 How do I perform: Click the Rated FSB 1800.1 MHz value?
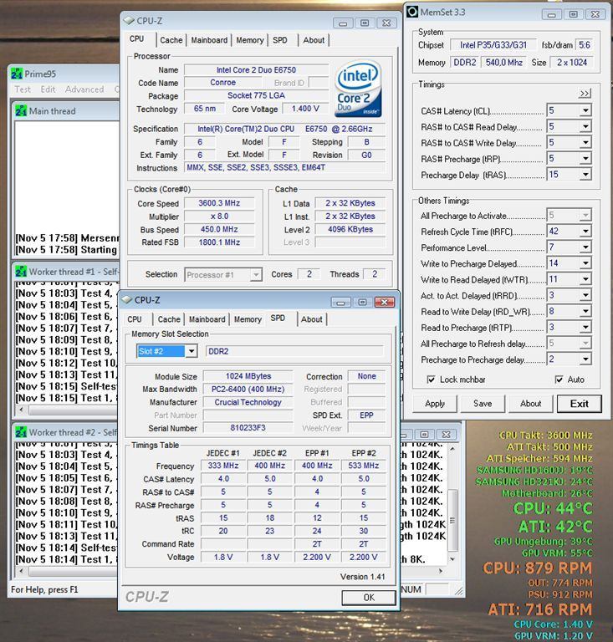(219, 242)
